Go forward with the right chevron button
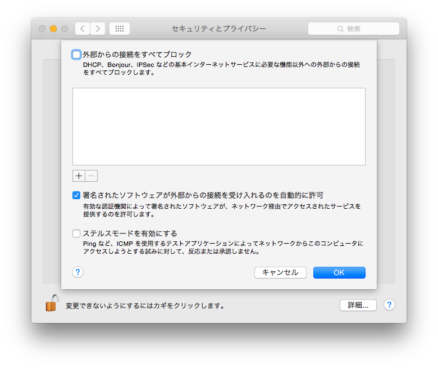Image resolution: width=438 pixels, height=368 pixels. coord(98,29)
